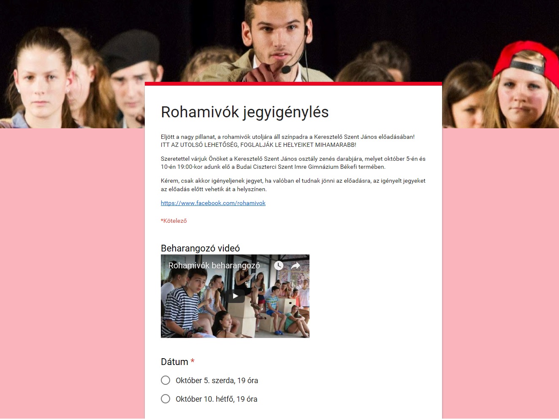Click the Watch later clock icon
The height and width of the screenshot is (419, 559).
pyautogui.click(x=279, y=265)
